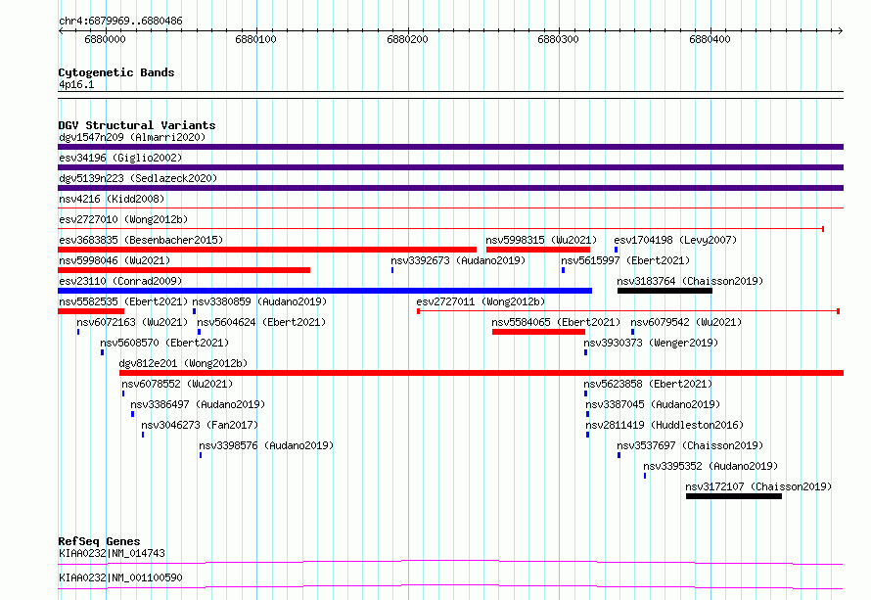
Task: Click nsv5998315 (Wu2021) label
Action: (x=541, y=240)
